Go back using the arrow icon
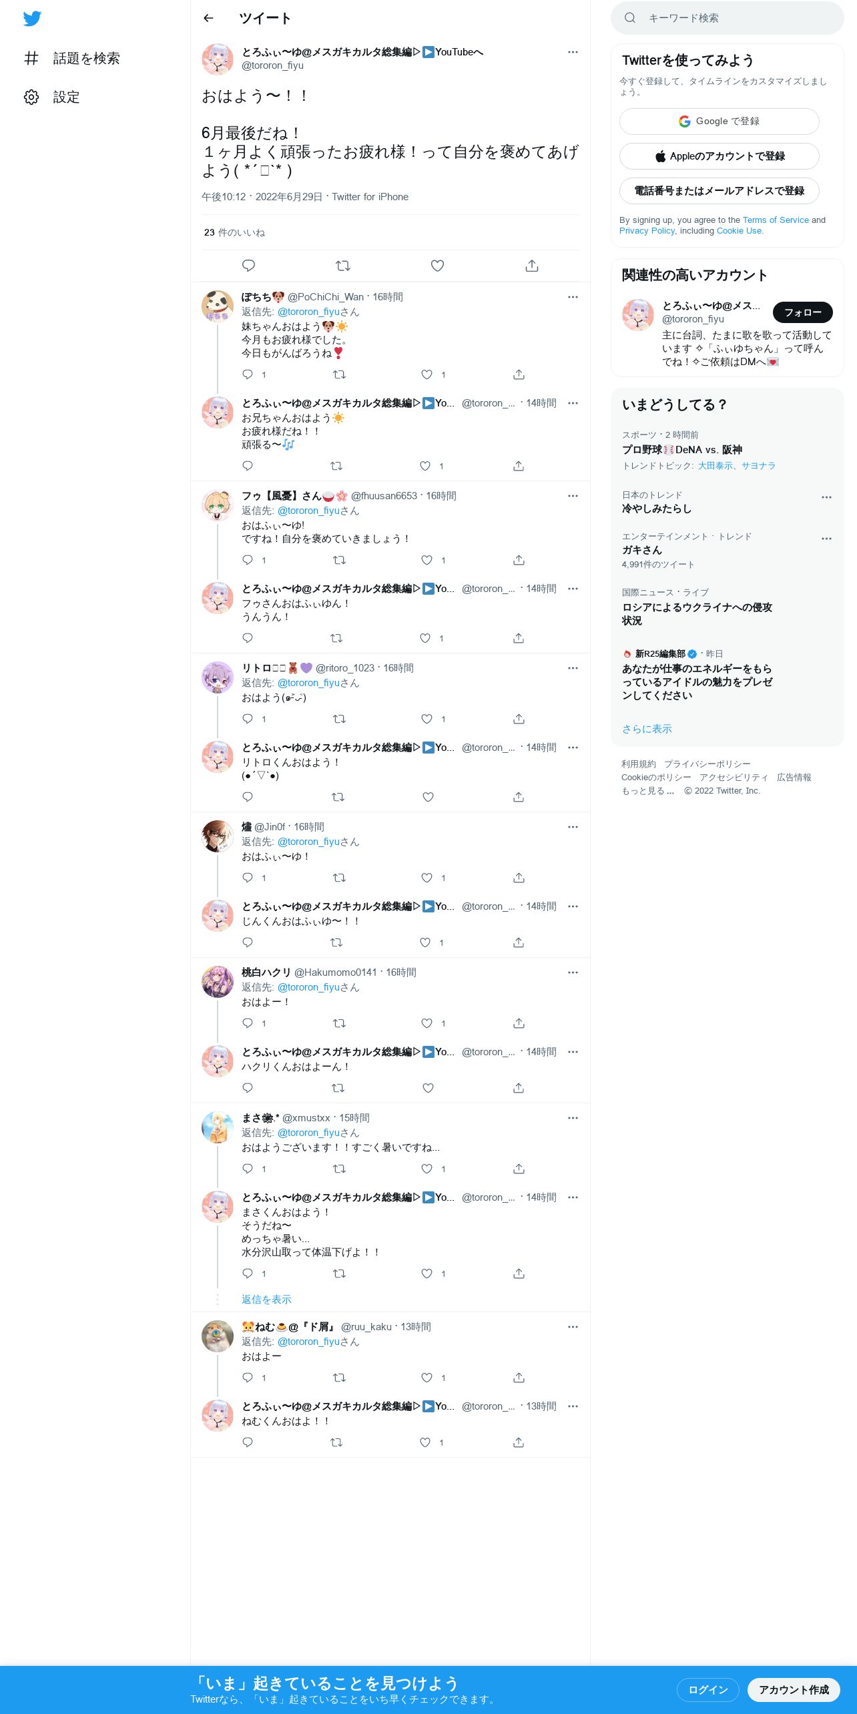Image resolution: width=857 pixels, height=1714 pixels. (208, 18)
